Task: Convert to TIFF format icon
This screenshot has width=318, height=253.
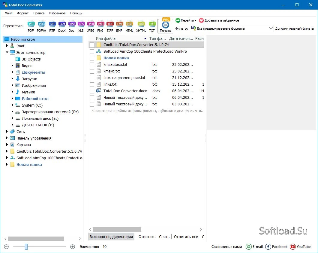Action: coord(110,24)
